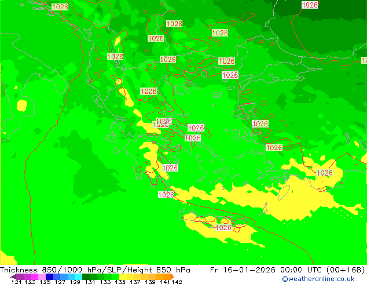The width and height of the screenshot is (367, 284).
Task: Click legend value '142'
Action: pyautogui.click(x=177, y=282)
